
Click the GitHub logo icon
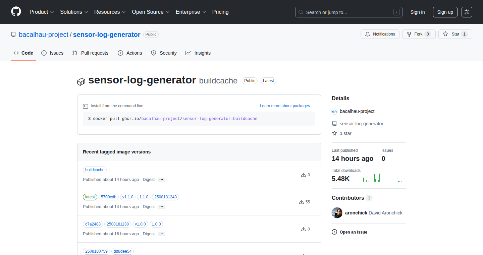pyautogui.click(x=16, y=12)
